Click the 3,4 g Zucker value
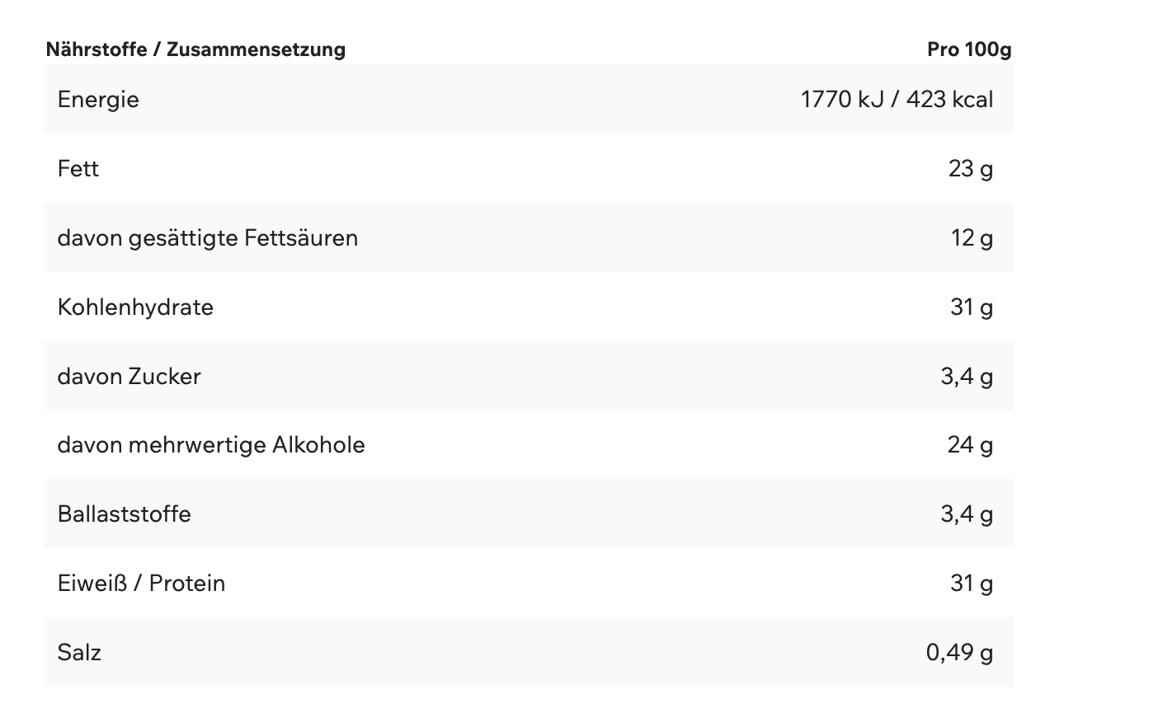Image resolution: width=1163 pixels, height=727 pixels. [966, 377]
